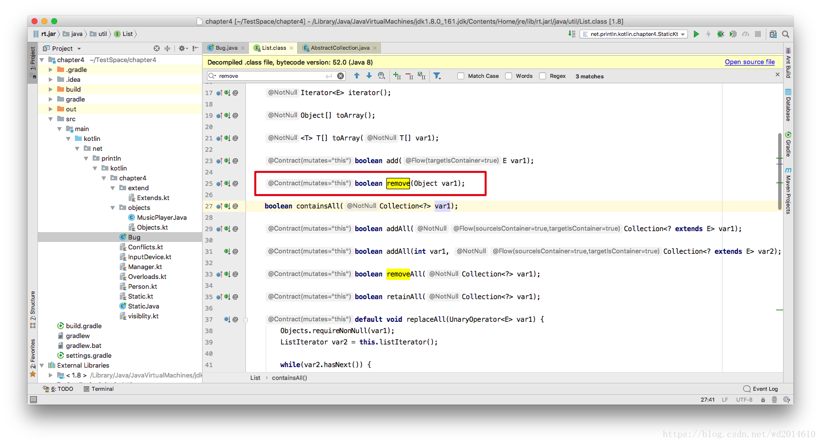
Task: Enable the Regex checkbox
Action: (x=543, y=76)
